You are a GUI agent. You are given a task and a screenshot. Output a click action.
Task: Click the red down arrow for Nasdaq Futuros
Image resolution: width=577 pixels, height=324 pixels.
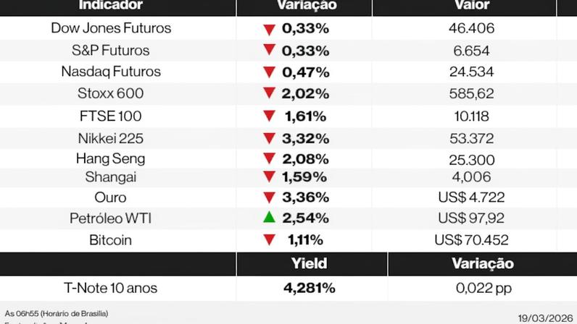270,72
